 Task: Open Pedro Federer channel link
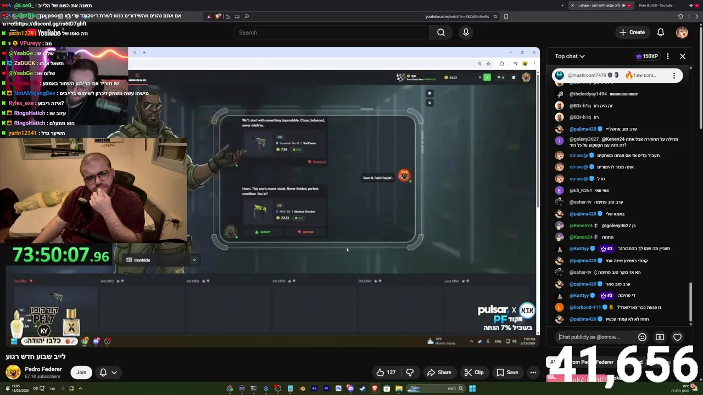[43, 369]
